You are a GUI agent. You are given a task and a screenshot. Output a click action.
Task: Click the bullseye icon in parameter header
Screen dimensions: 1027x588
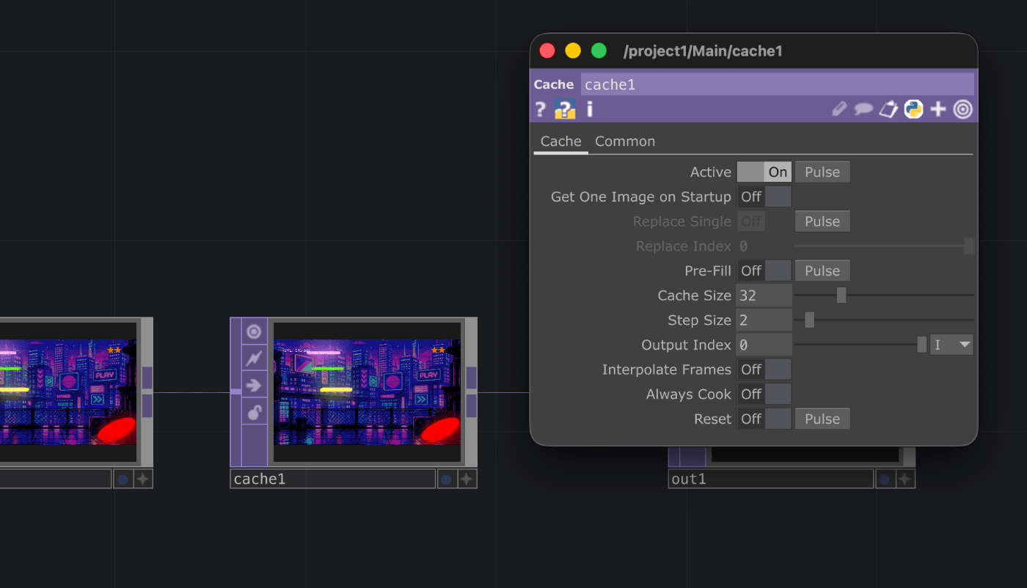[962, 109]
